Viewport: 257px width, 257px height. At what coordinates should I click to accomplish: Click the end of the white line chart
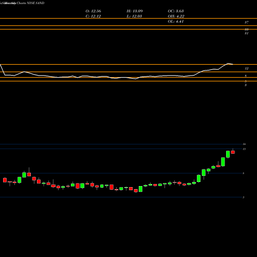(233, 64)
